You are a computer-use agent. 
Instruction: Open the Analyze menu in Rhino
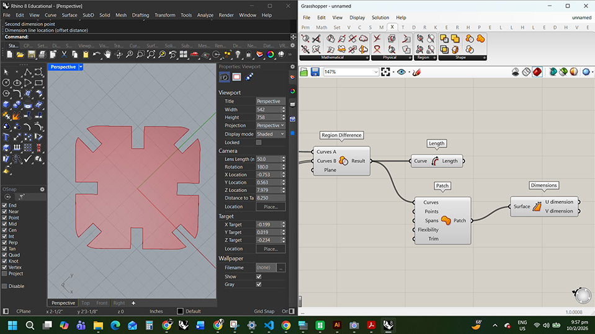click(204, 15)
